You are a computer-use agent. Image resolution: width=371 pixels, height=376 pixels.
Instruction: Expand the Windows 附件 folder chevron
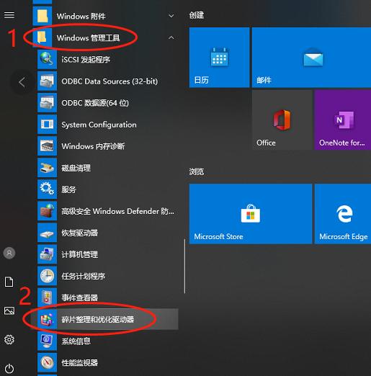coord(171,16)
